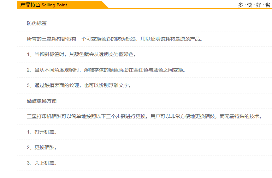Viewport: 272px width, 178px height.
Task: Click the 多·快·好·省 slogan text
Action: (254, 5)
